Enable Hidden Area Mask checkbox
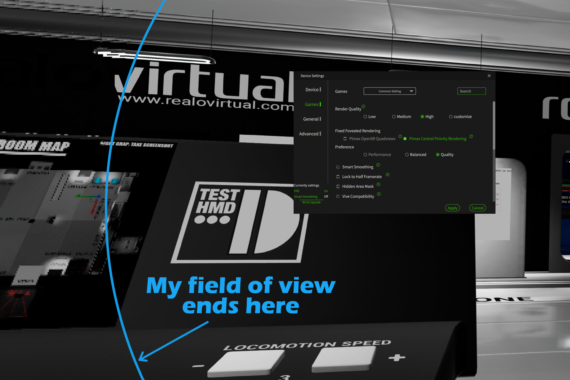 (x=337, y=187)
